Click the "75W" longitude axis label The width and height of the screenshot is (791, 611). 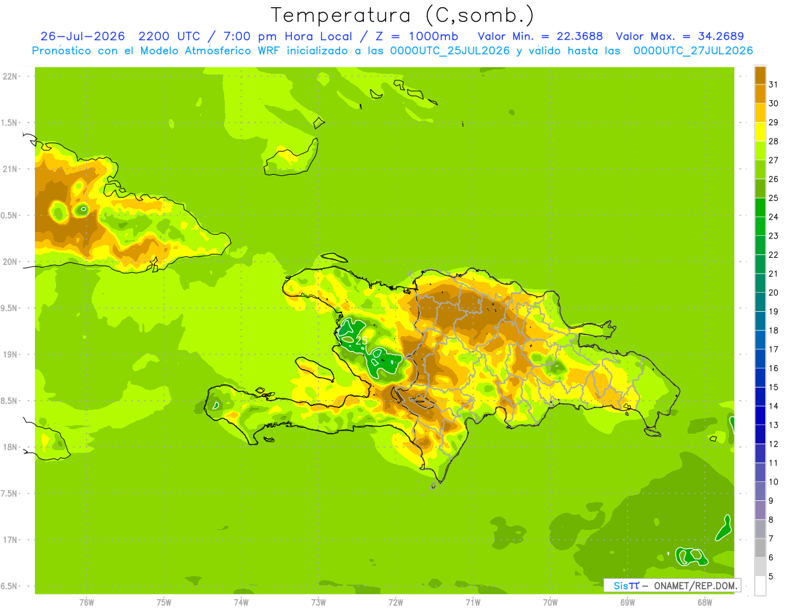click(x=164, y=602)
